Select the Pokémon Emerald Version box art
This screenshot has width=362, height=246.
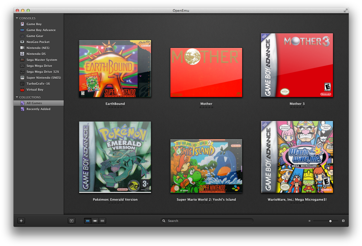coord(115,157)
